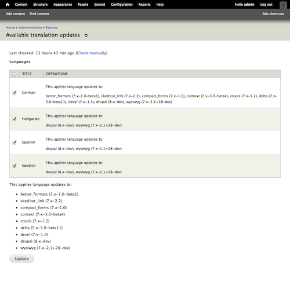The image size is (290, 282).
Task: Click the Update button
Action: (x=21, y=259)
